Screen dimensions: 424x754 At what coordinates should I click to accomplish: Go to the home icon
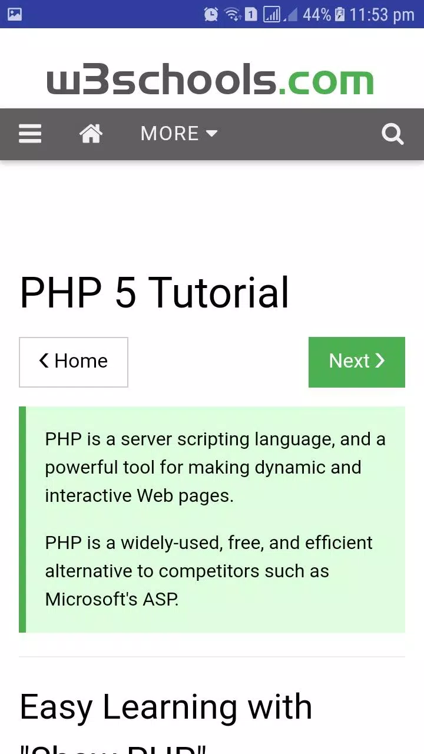[x=91, y=134]
